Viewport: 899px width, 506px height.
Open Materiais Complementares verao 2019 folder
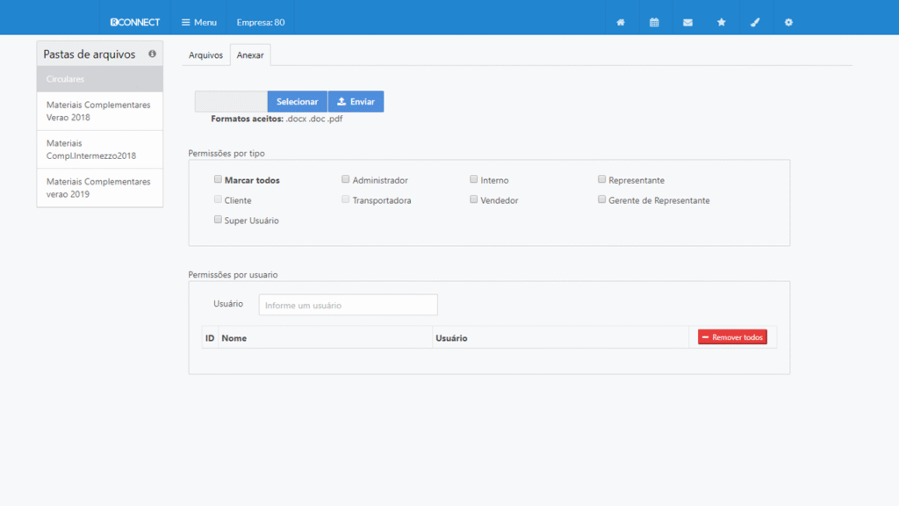(99, 188)
